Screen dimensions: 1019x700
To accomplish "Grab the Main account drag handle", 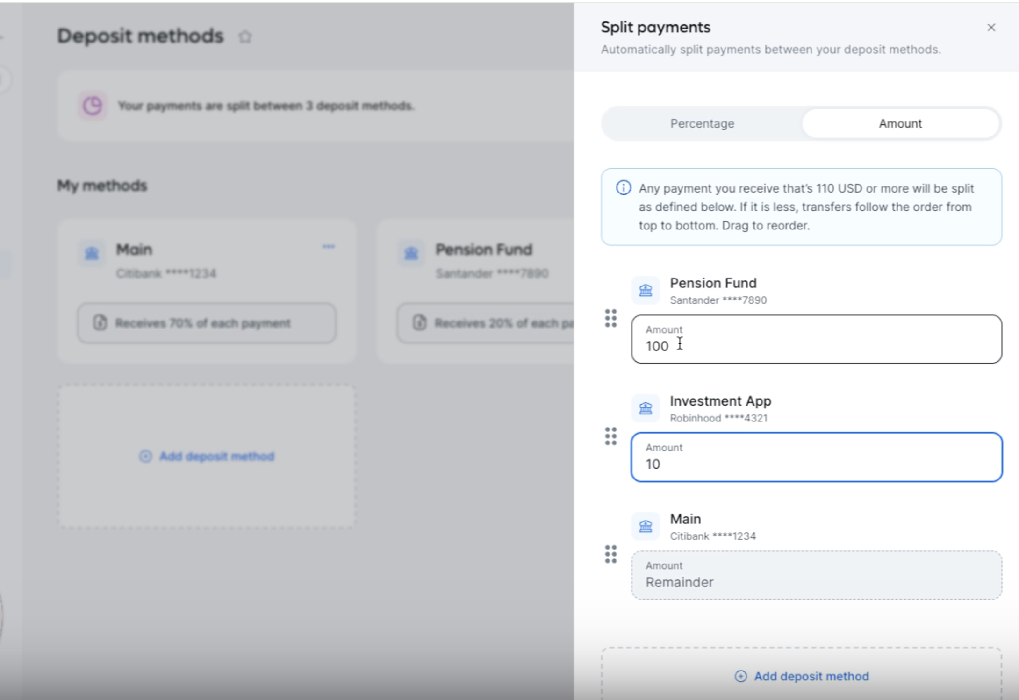I will point(610,554).
